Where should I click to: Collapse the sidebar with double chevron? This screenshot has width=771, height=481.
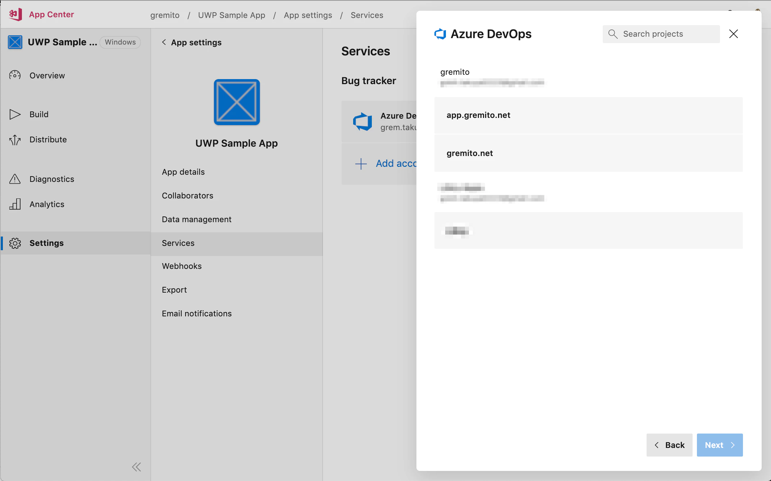coord(136,467)
